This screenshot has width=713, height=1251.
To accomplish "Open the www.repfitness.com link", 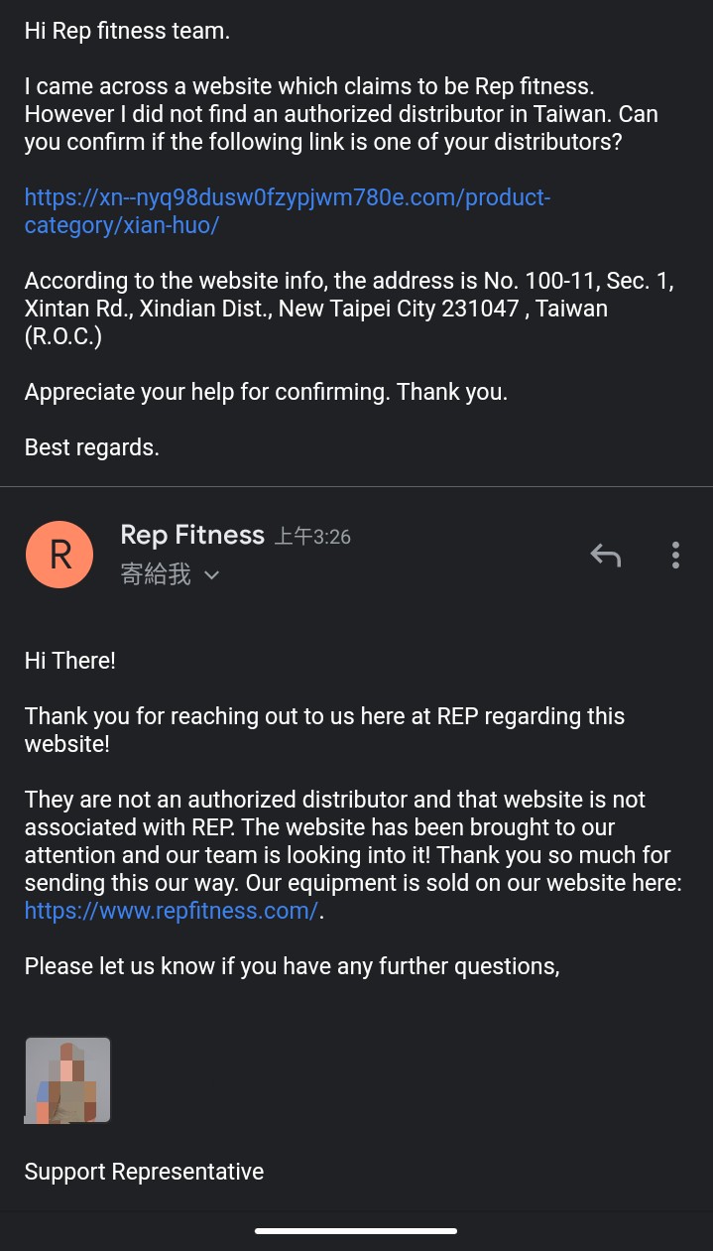I will pos(171,911).
